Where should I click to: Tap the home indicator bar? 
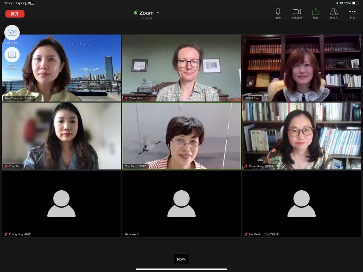coord(181,269)
